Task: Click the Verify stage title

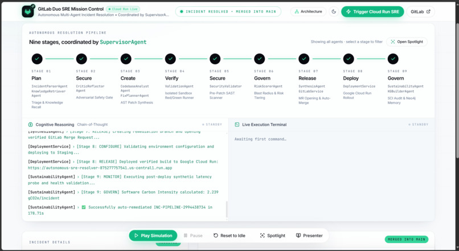Action: [x=171, y=79]
